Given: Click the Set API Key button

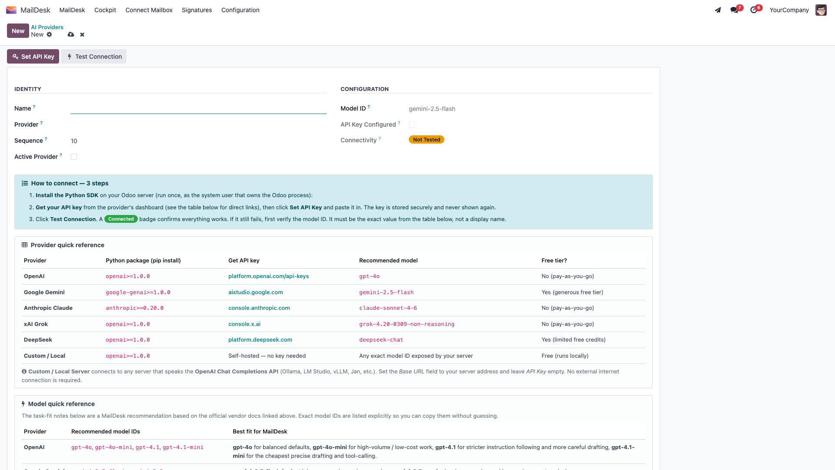Looking at the screenshot, I should pyautogui.click(x=33, y=57).
